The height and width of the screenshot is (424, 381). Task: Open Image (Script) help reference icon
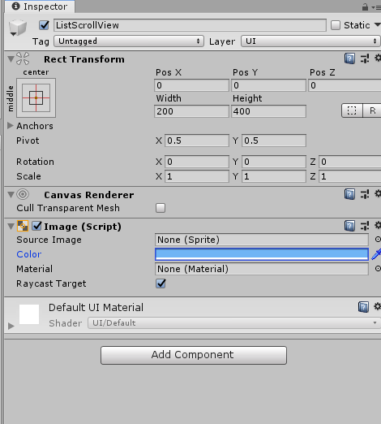pos(349,226)
